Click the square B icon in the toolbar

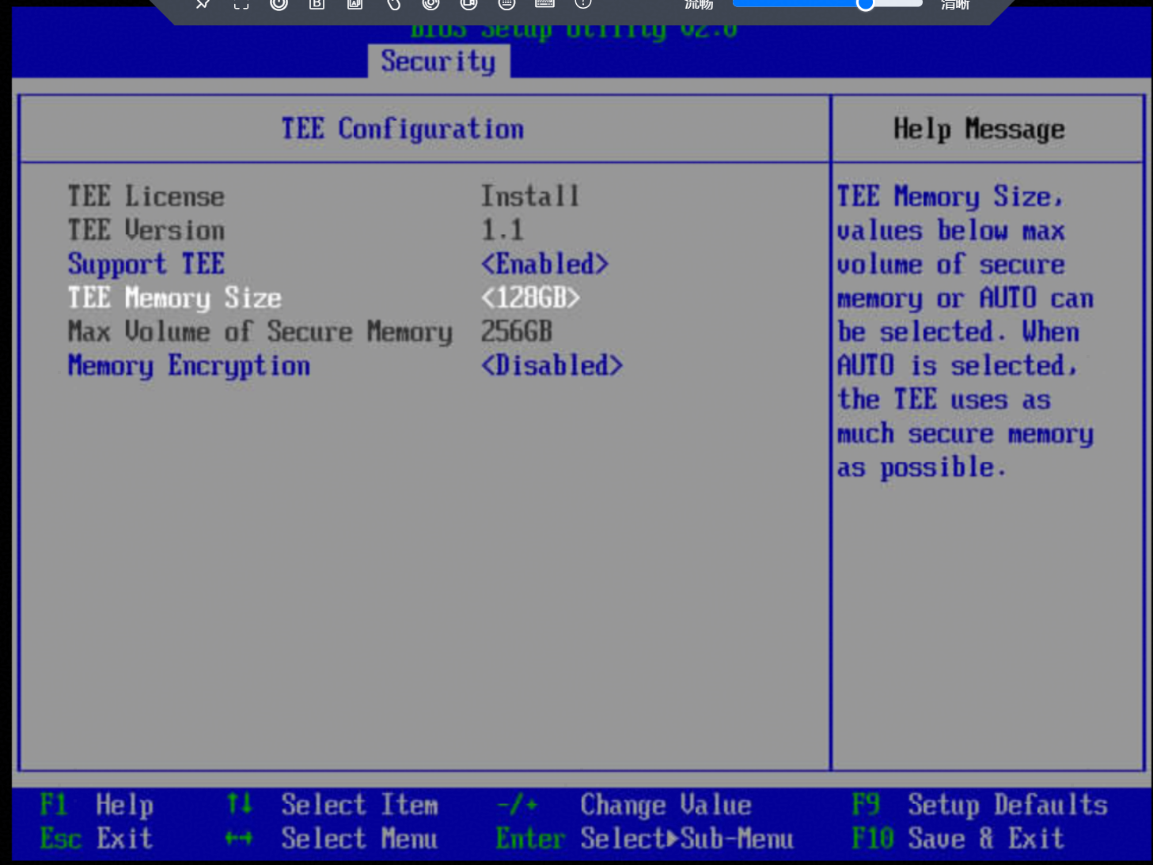coord(317,4)
